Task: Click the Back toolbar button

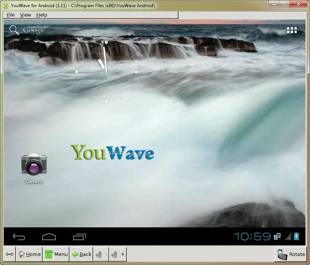Action: coord(81,254)
